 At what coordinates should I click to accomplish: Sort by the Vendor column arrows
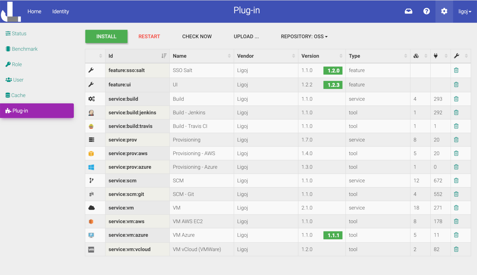[x=293, y=56]
